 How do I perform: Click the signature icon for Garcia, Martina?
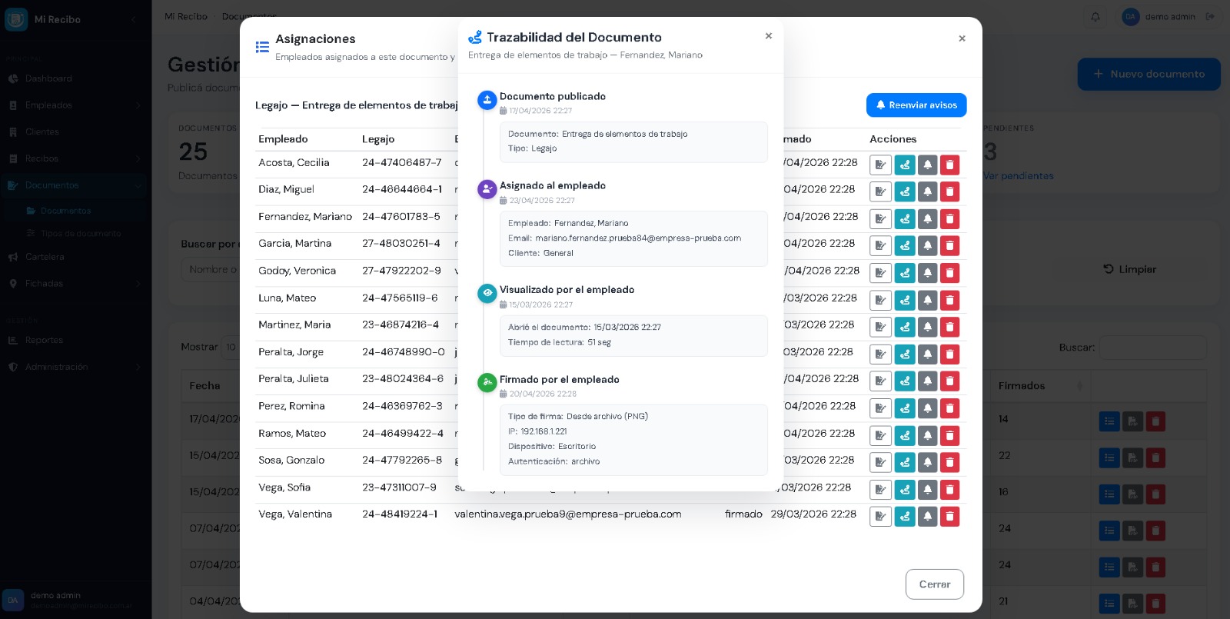(x=880, y=246)
